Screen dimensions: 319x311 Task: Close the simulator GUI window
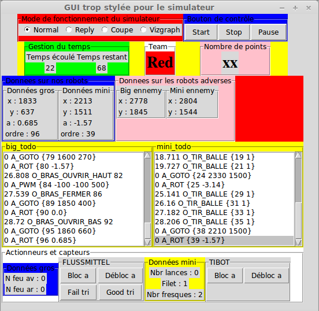[309, 8]
